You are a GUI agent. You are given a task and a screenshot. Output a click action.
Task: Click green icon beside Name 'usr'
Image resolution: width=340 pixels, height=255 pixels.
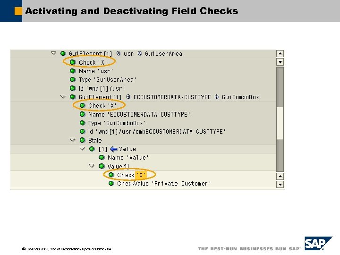pos(73,71)
